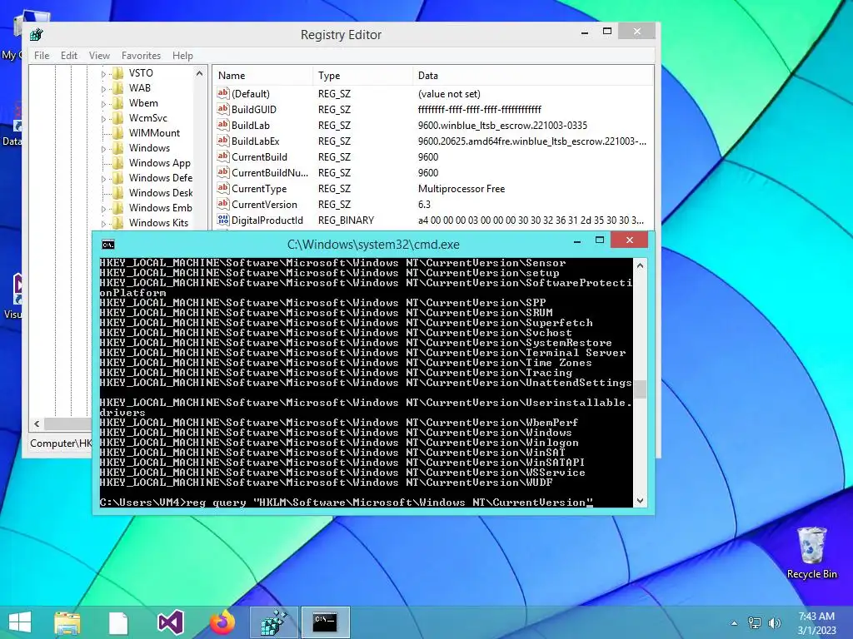Expand the Windows Defender key
This screenshot has width=853, height=639.
pyautogui.click(x=103, y=178)
